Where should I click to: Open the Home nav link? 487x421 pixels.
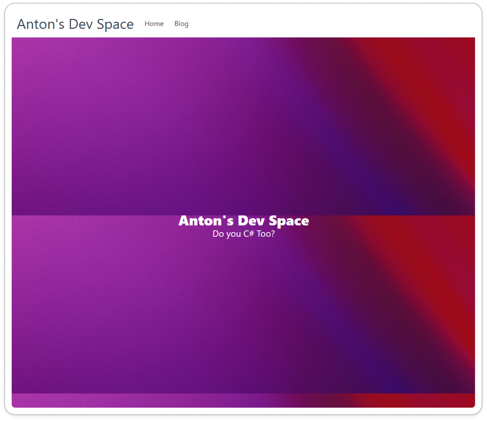(154, 24)
